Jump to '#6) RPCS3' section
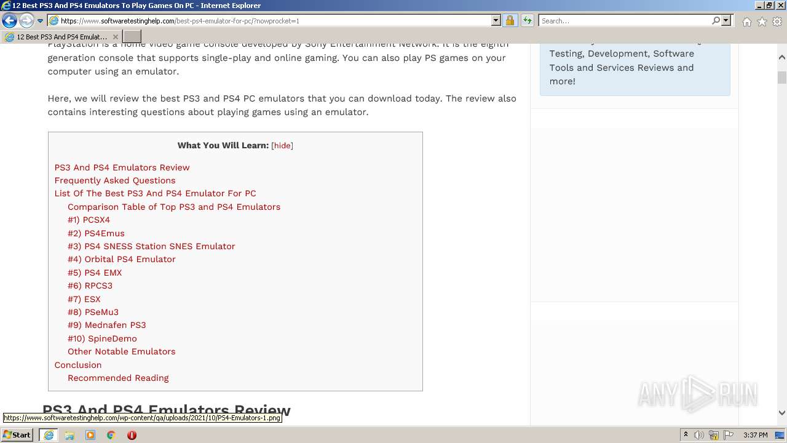787x443 pixels. [90, 285]
